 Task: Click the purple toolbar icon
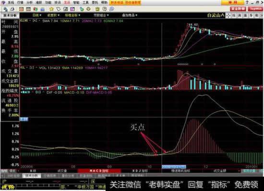pos(72,9)
